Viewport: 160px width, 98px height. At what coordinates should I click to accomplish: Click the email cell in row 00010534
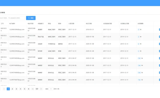pyautogui.click(x=17, y=29)
